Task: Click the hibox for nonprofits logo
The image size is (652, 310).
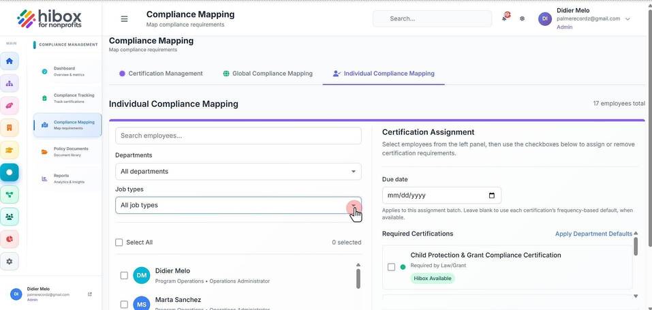Action: pyautogui.click(x=50, y=18)
